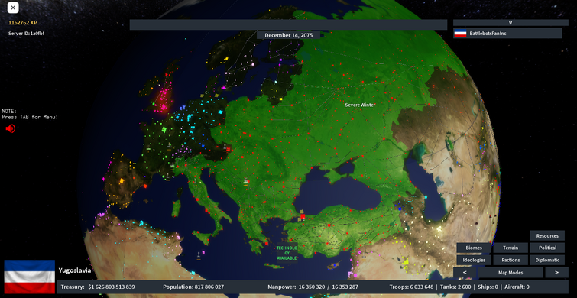577x298 pixels.
Task: Mute sound with red speaker icon
Action: tap(10, 128)
